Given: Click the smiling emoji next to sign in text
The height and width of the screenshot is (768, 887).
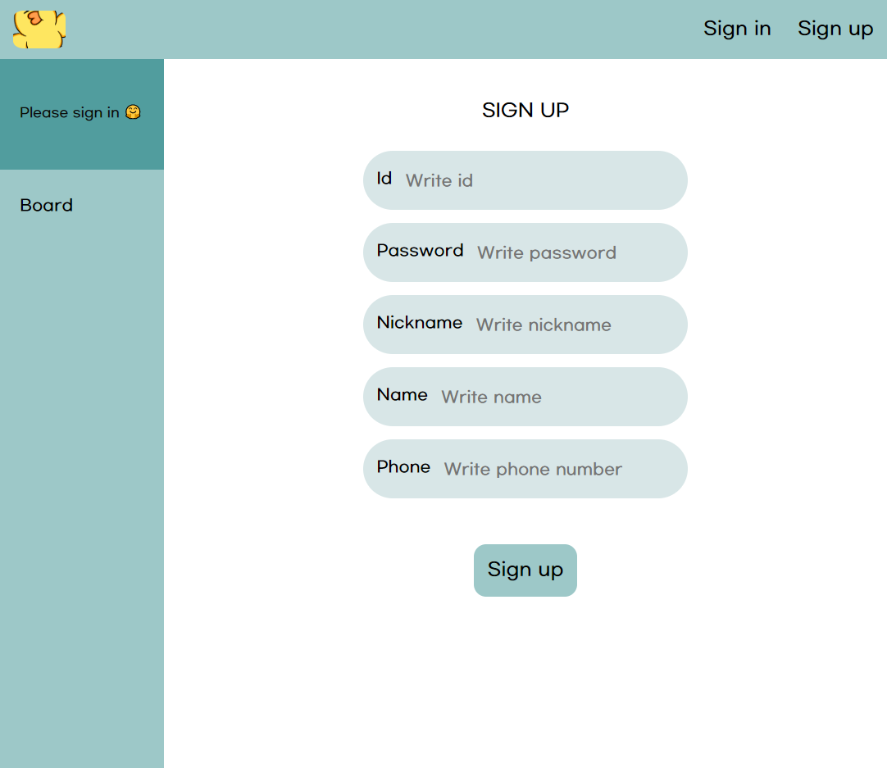Looking at the screenshot, I should (x=133, y=111).
